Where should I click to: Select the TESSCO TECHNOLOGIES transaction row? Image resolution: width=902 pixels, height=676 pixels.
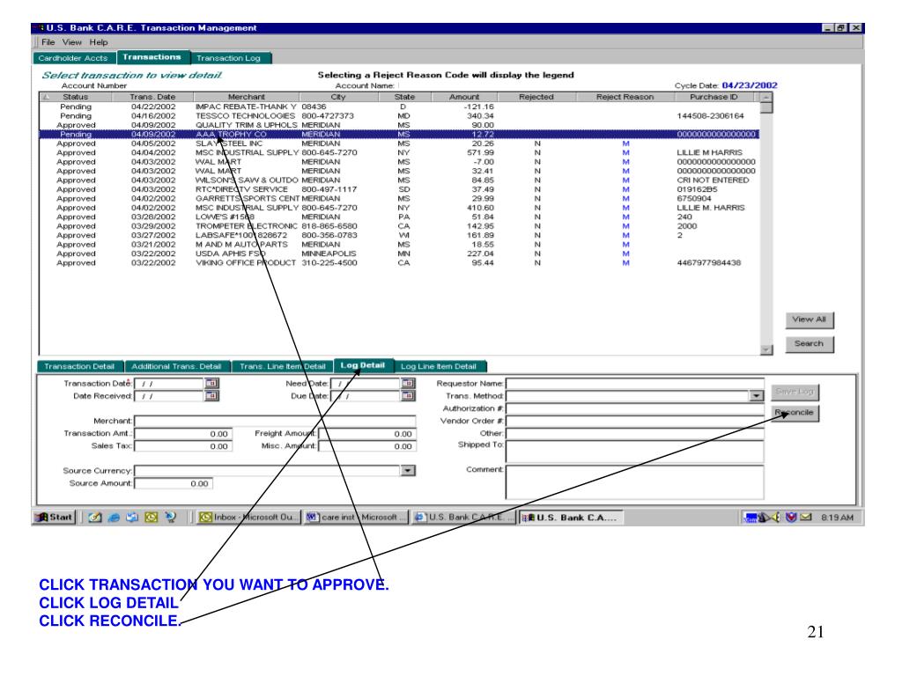399,116
